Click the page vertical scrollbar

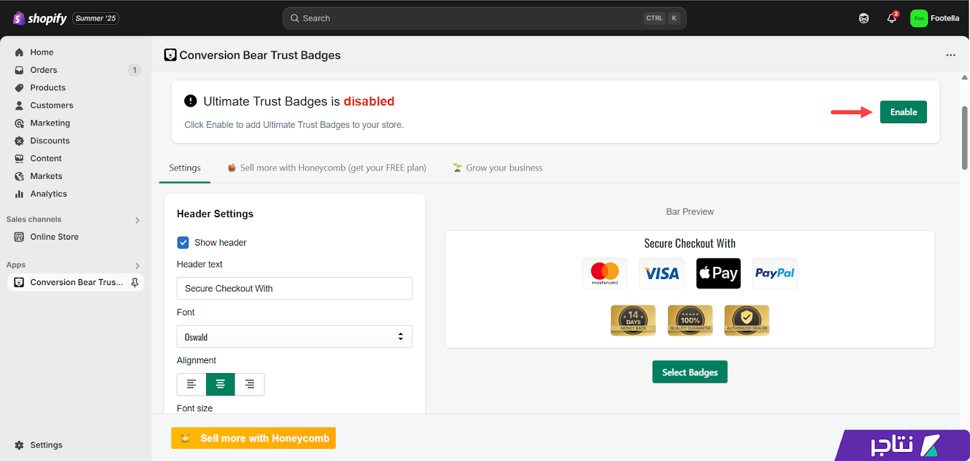(965, 138)
